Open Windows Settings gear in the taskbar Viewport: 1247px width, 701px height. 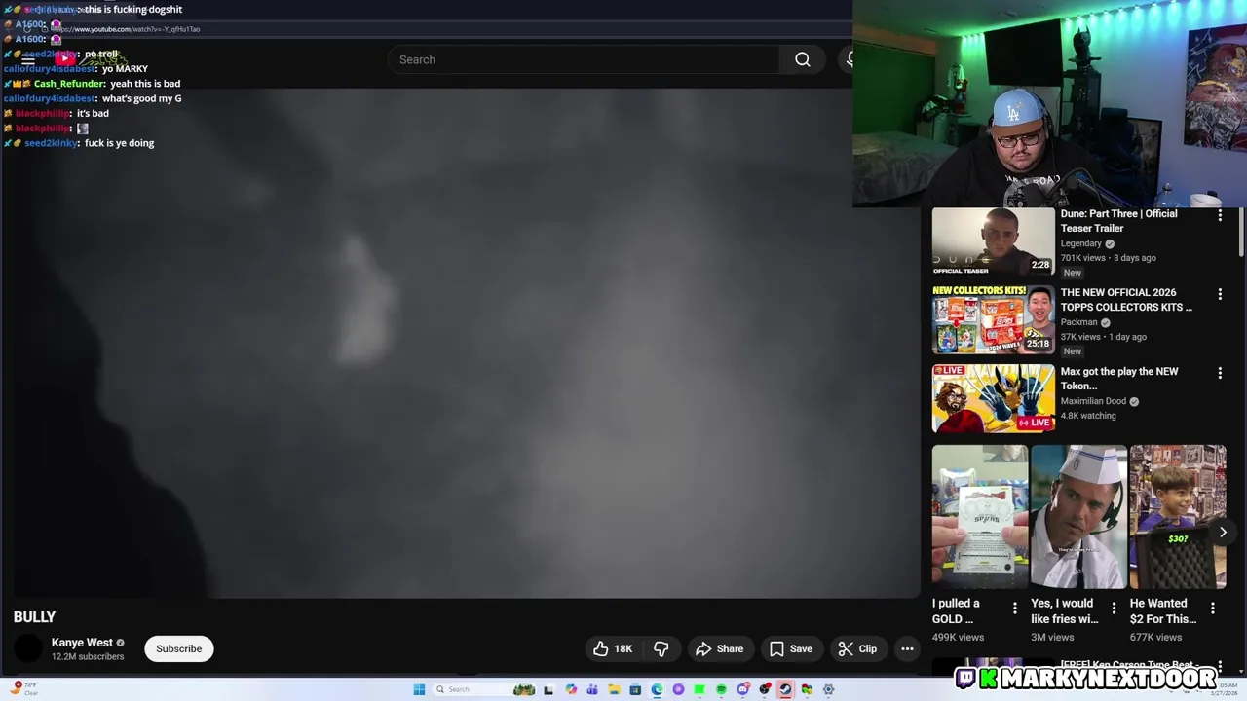point(828,689)
